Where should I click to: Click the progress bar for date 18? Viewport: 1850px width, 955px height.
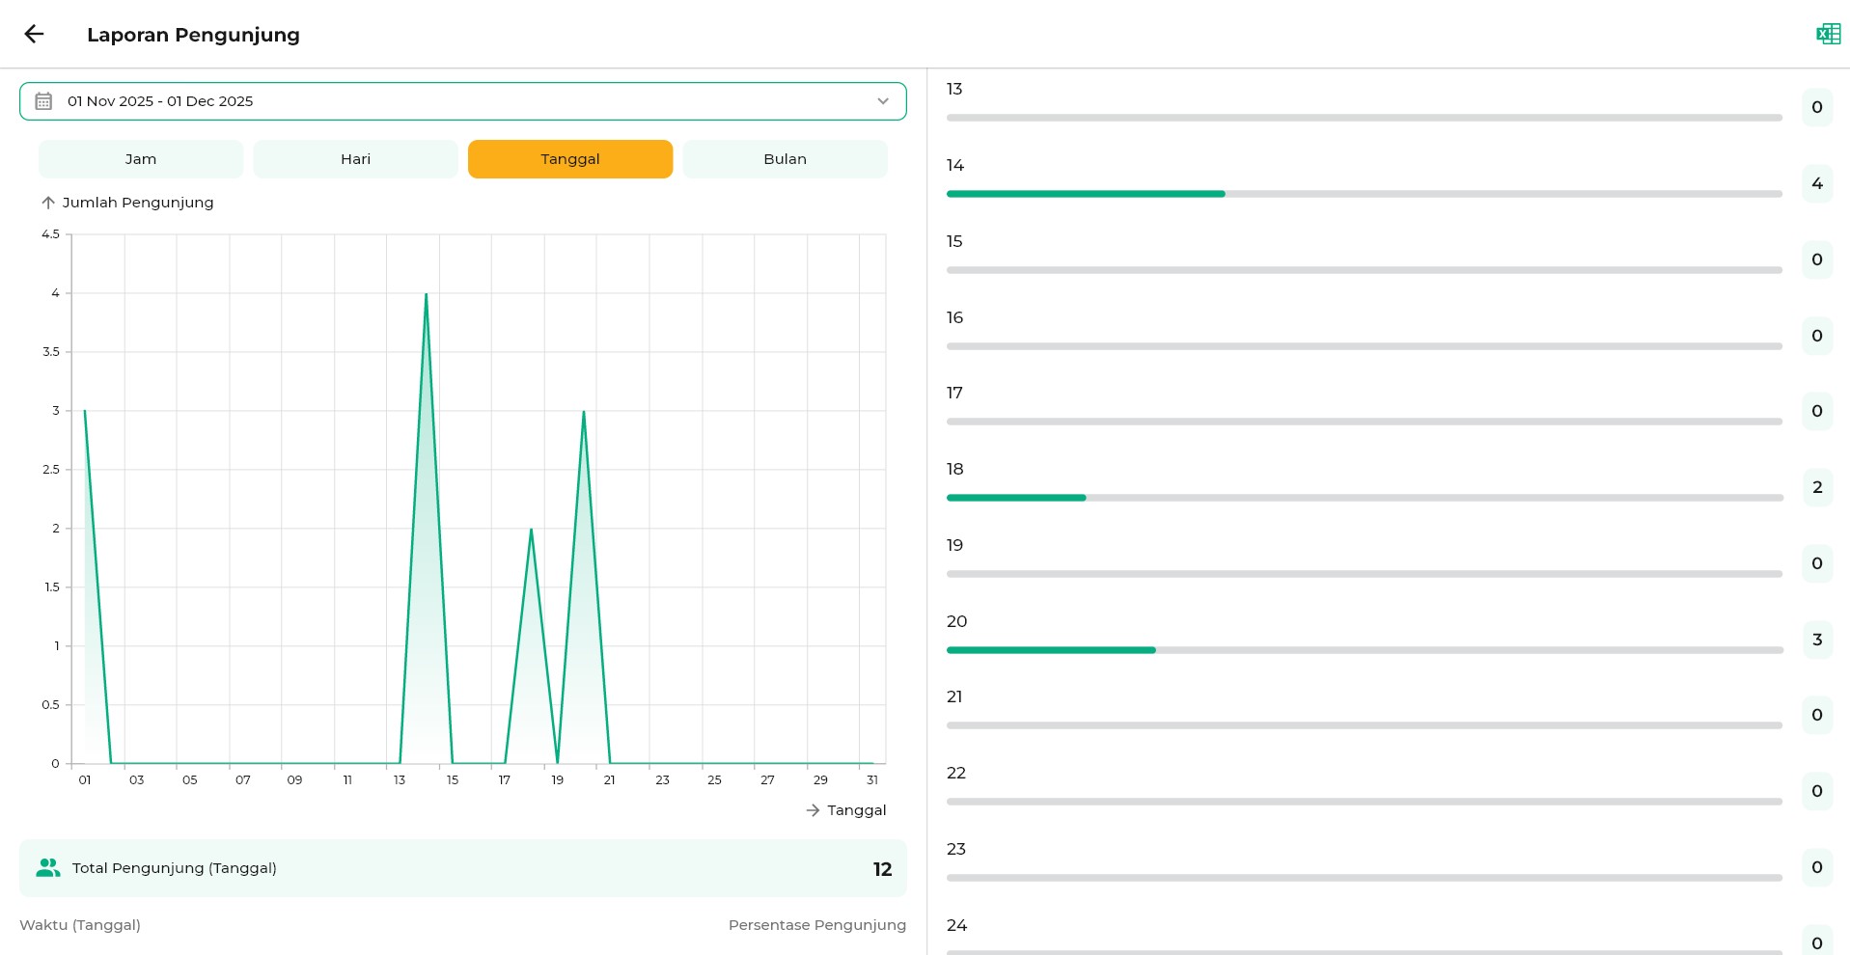pyautogui.click(x=1364, y=498)
